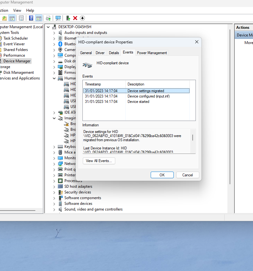Click the Up one level folder icon
The image size is (253, 271).
pyautogui.click(x=4, y=18)
